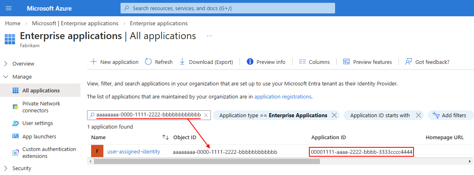The image size is (474, 175).
Task: Open the application registrations link
Action: tap(283, 97)
